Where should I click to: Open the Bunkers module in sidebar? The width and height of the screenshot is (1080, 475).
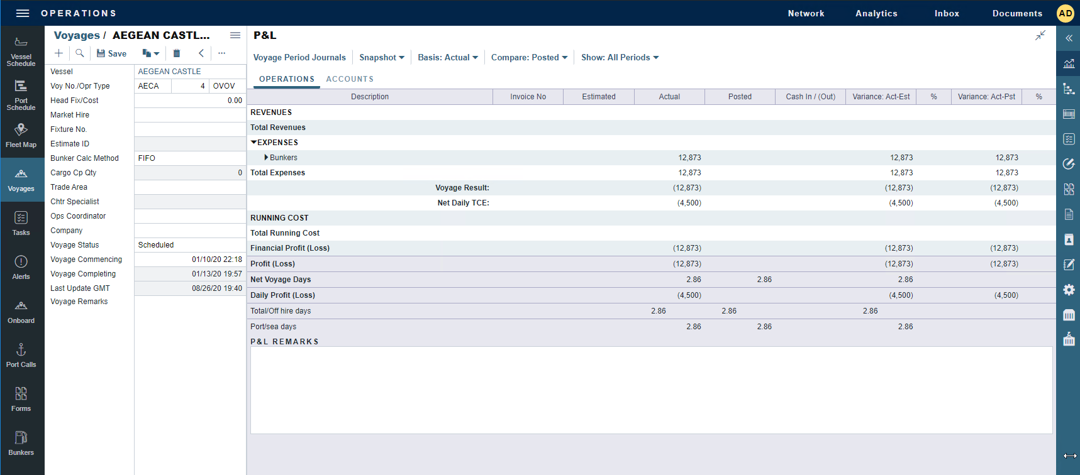[x=21, y=443]
